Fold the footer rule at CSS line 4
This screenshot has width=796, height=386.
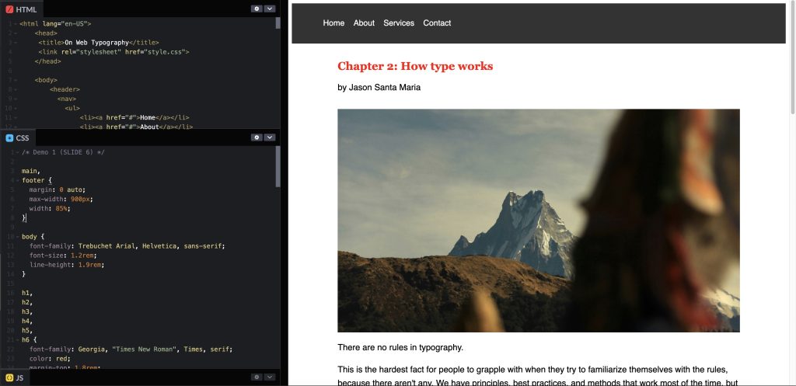pos(16,180)
